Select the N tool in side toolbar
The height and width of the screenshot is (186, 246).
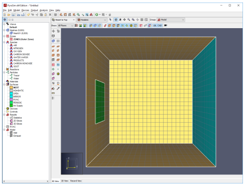click(x=53, y=83)
